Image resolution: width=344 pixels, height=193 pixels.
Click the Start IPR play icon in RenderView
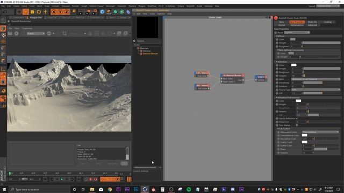click(x=17, y=33)
